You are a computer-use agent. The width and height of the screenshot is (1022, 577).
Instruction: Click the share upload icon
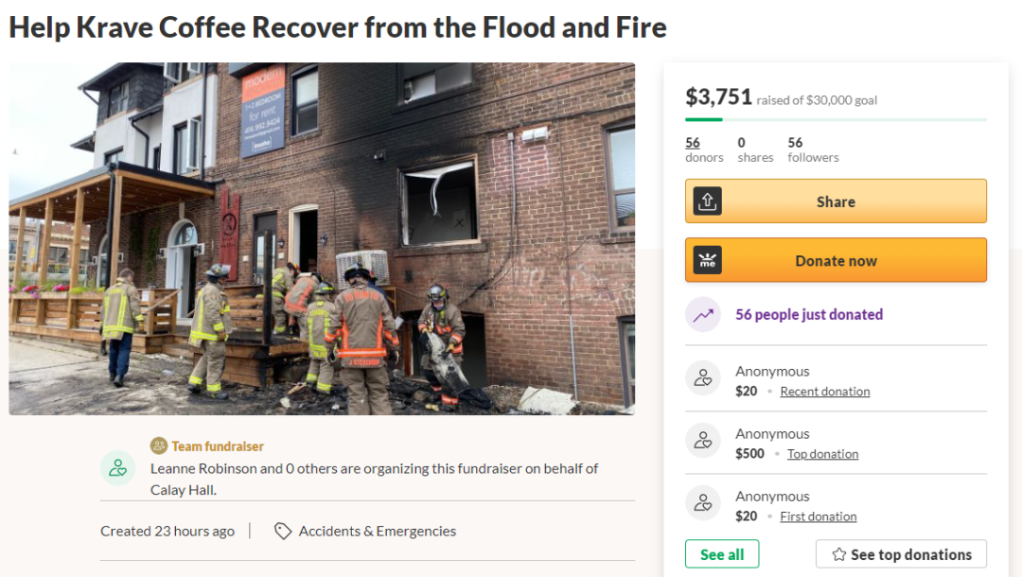(x=707, y=201)
